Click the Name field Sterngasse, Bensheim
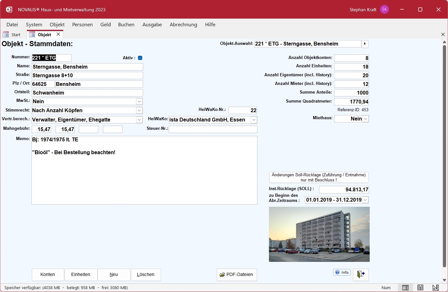448x292 pixels. (87, 67)
